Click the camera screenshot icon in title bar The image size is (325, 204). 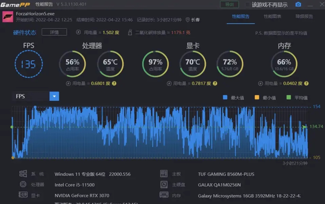pos(298,5)
